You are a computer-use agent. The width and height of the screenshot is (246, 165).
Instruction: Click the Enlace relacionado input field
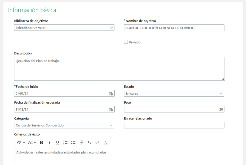pyautogui.click(x=174, y=125)
